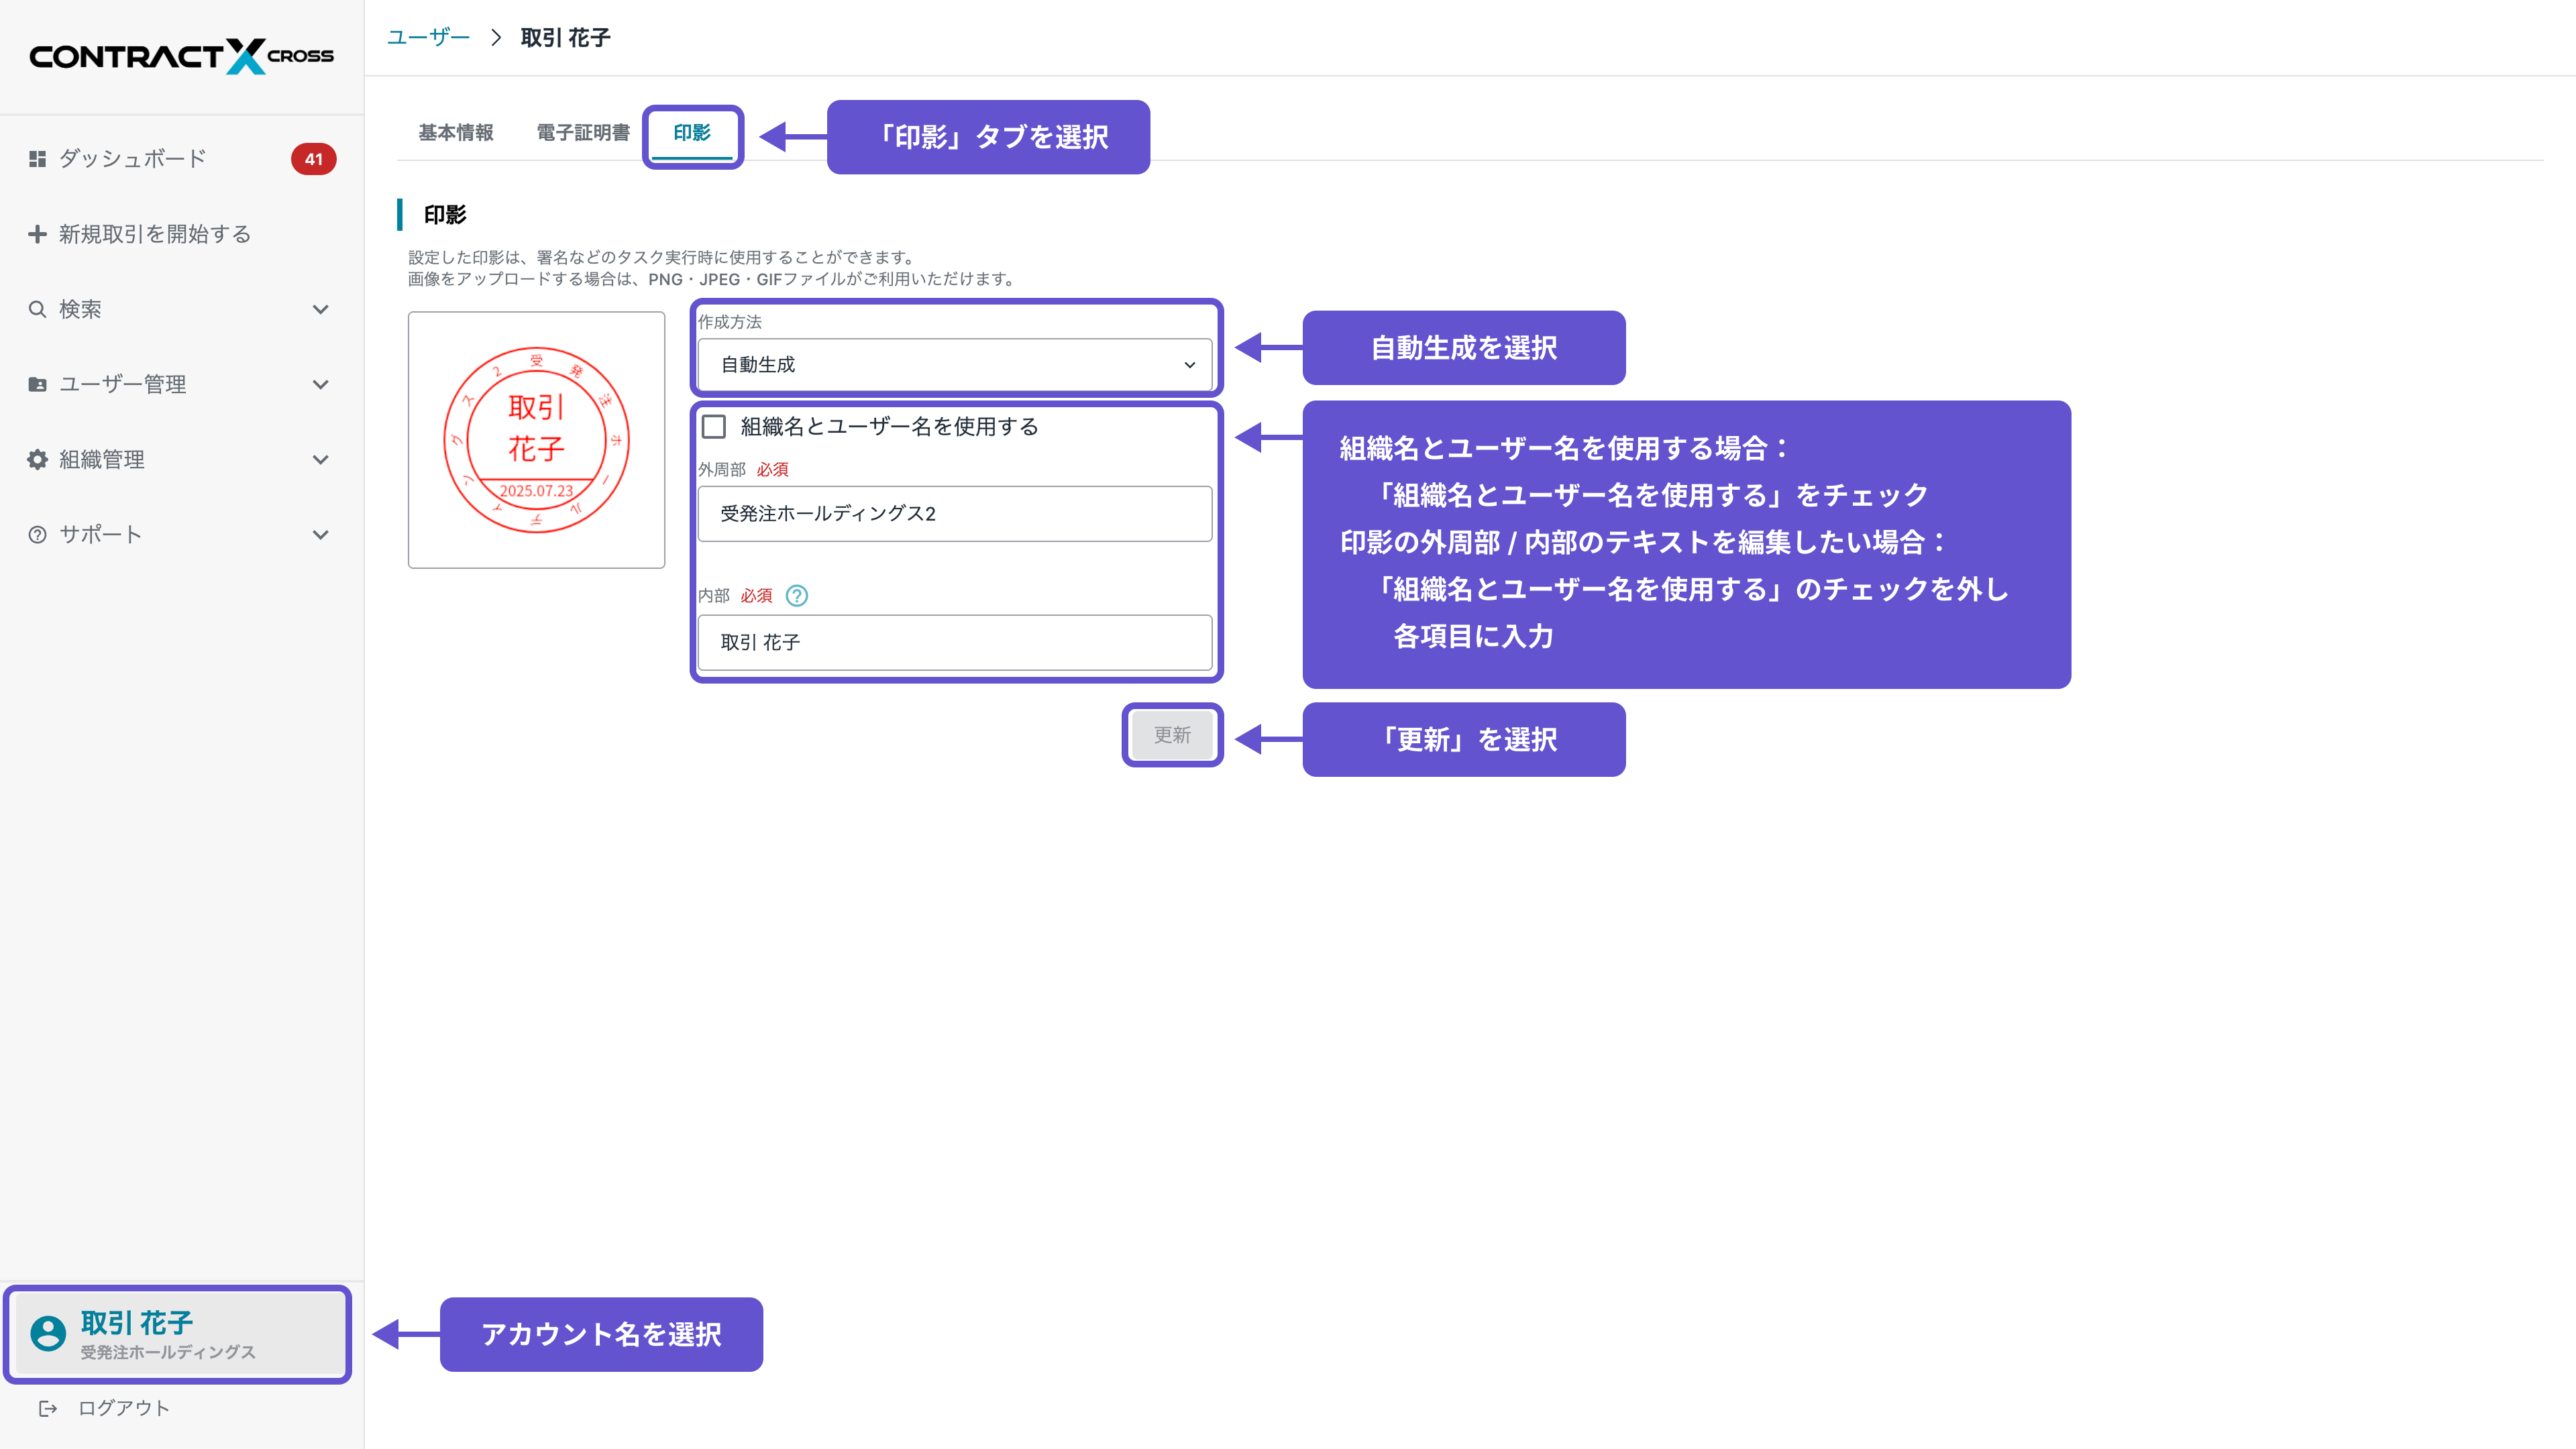The width and height of the screenshot is (2576, 1449).
Task: Click the account avatar icon for 取引 花子
Action: [48, 1333]
